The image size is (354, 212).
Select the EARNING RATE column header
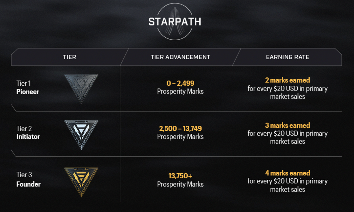pos(287,57)
